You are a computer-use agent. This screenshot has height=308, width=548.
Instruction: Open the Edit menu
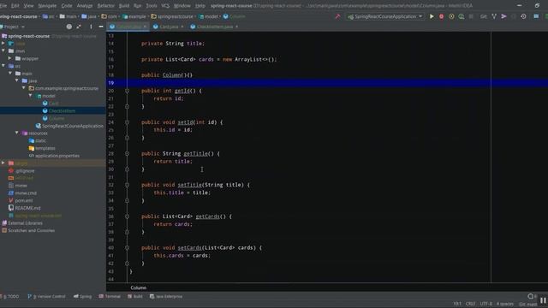tap(15, 6)
